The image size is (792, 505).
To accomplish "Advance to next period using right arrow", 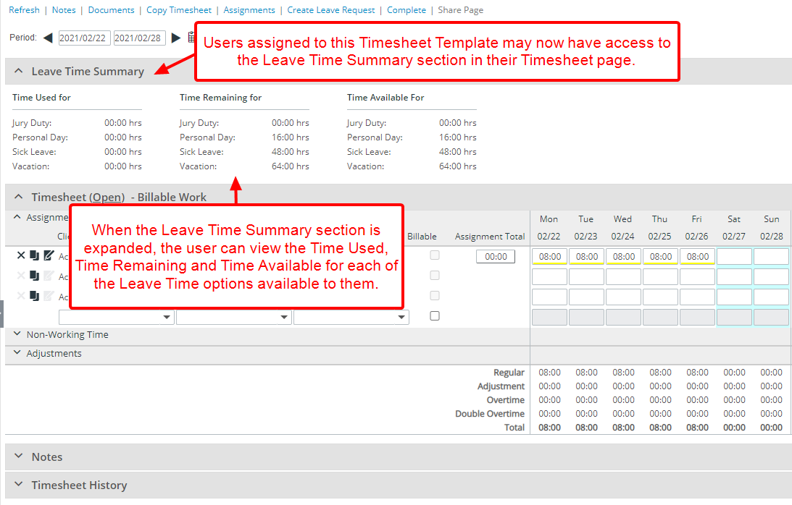I will [176, 38].
